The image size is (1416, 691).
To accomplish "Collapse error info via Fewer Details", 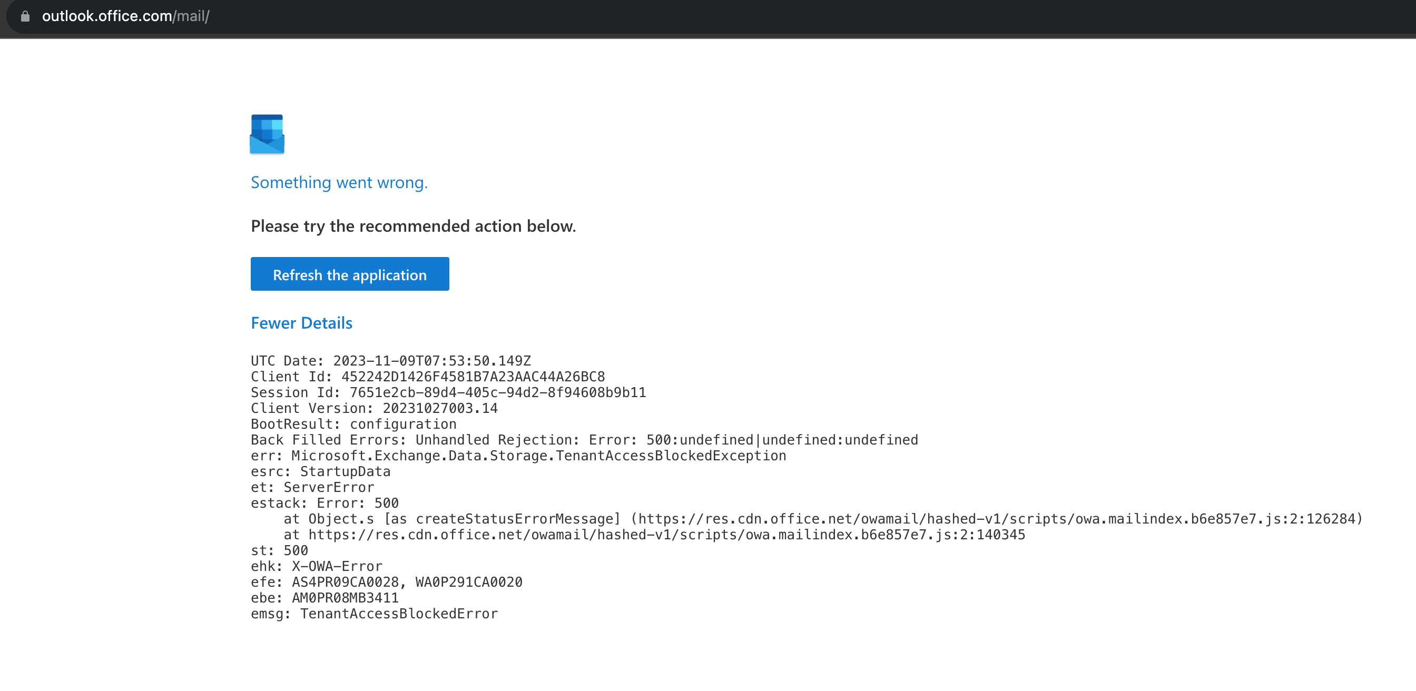I will pyautogui.click(x=302, y=323).
